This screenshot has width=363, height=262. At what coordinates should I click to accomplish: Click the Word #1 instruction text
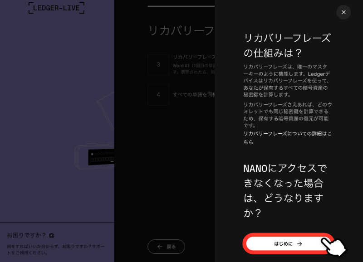194,69
